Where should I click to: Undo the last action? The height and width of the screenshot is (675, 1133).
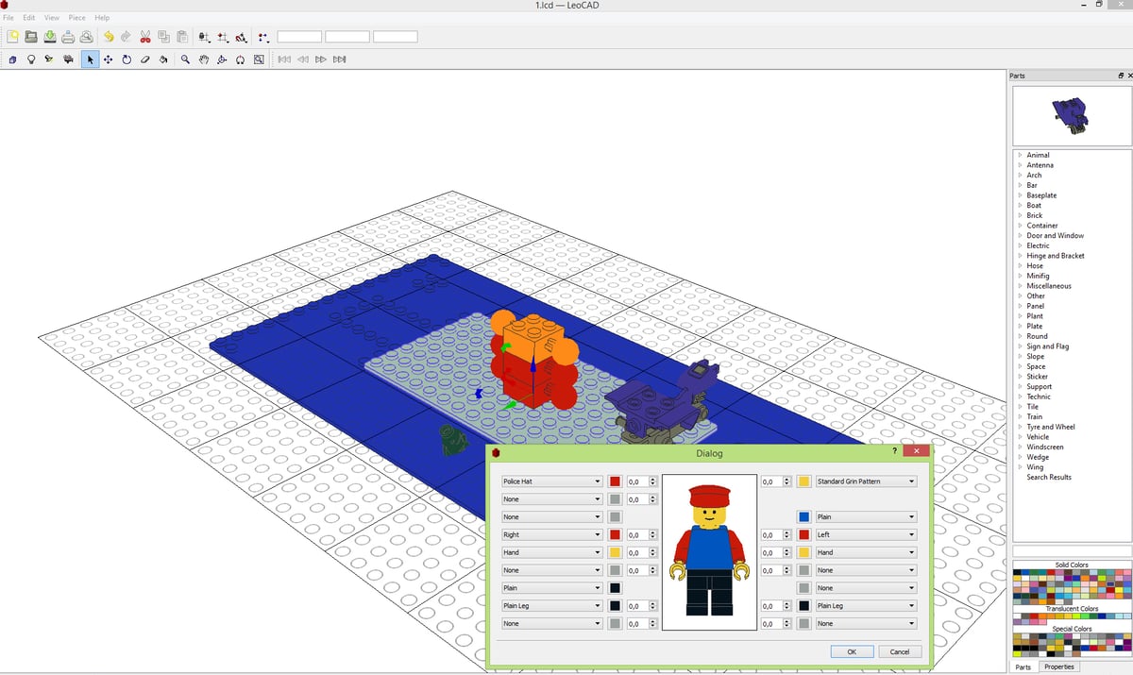pyautogui.click(x=109, y=37)
